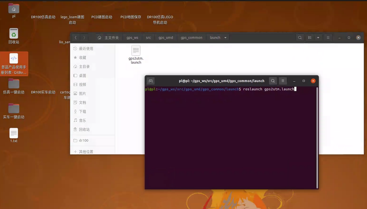The image size is (367, 209).
Task: Open the 仿真一键启动 desktop folder
Action: pyautogui.click(x=14, y=84)
